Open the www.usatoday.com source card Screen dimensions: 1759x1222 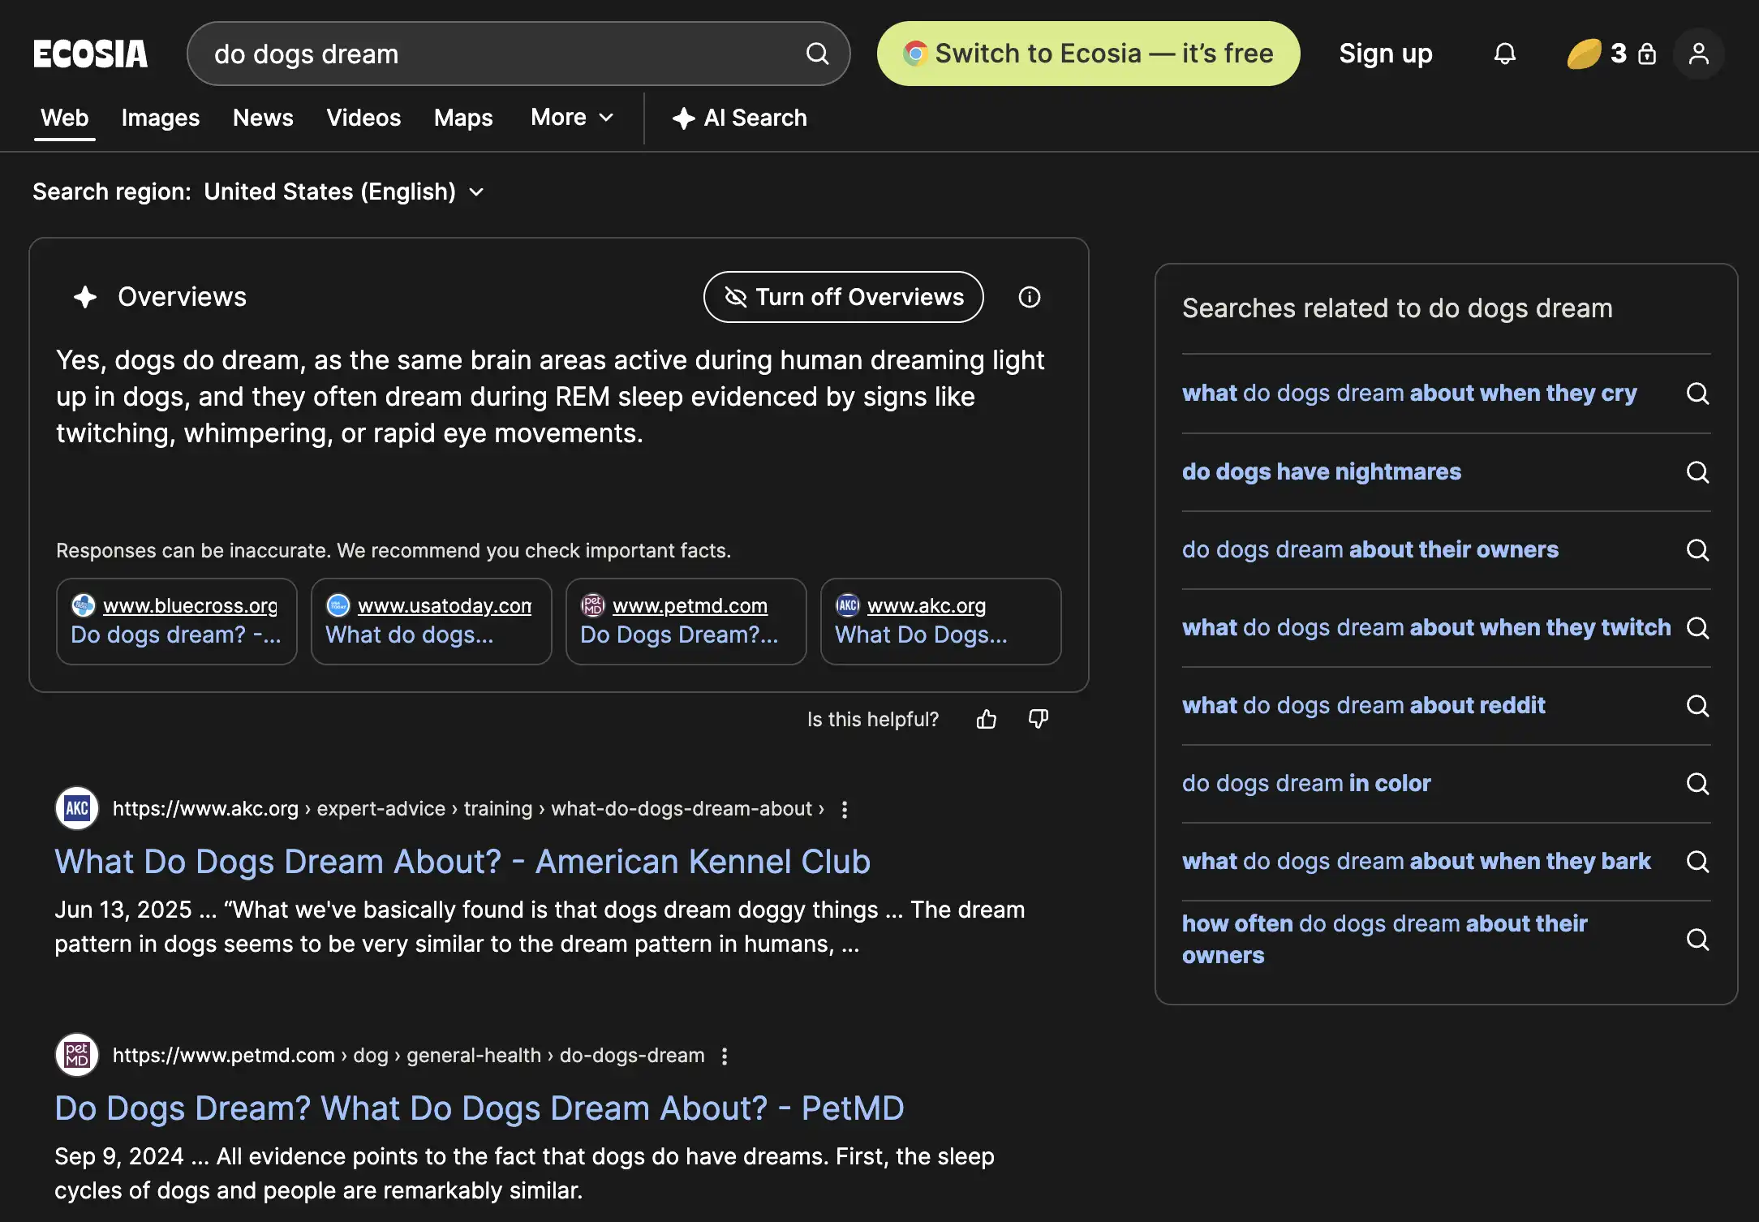[431, 621]
